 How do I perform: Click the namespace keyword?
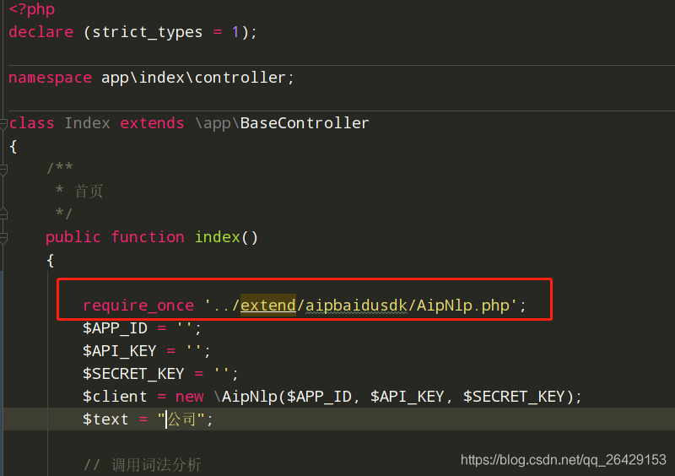pos(51,78)
